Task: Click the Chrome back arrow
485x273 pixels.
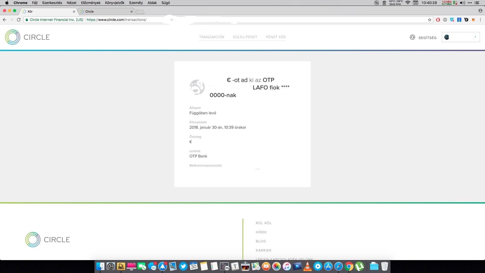Action: tap(5, 20)
